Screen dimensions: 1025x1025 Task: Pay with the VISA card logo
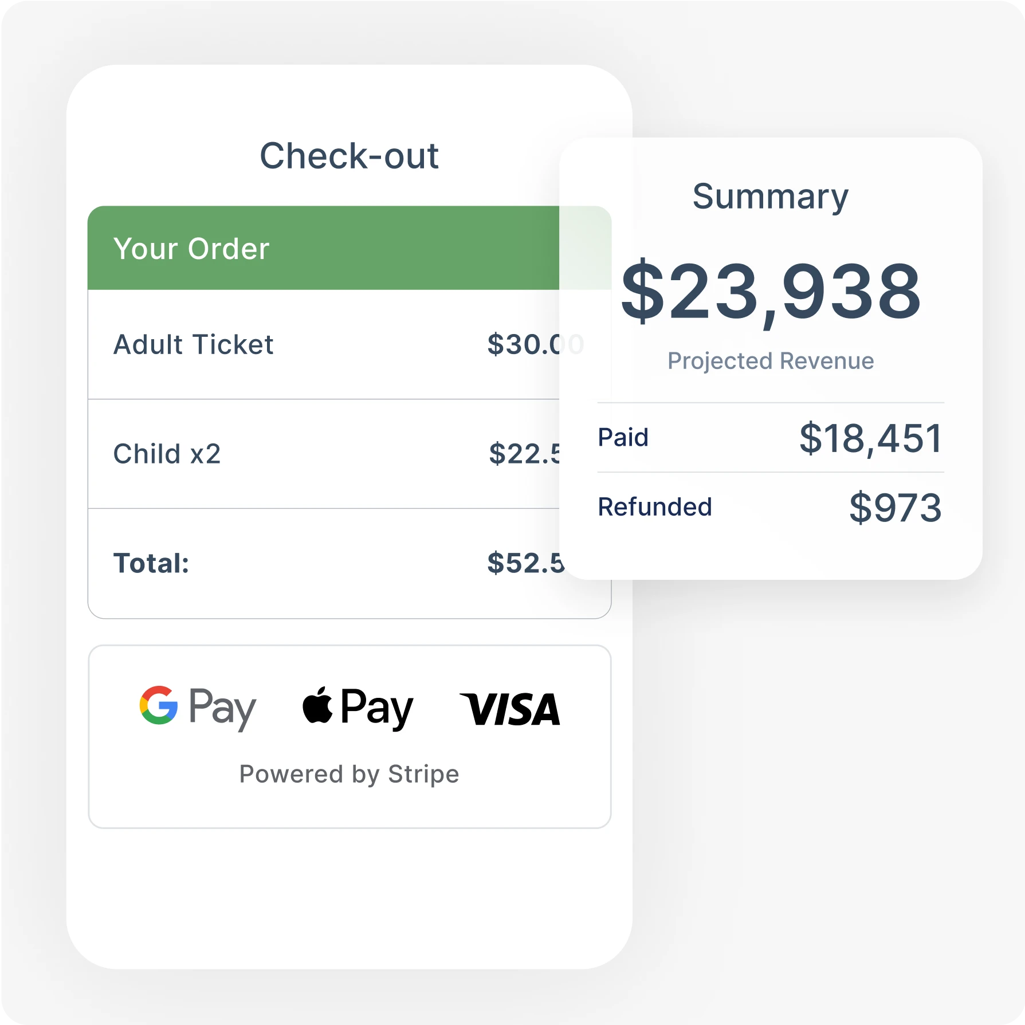pyautogui.click(x=510, y=709)
